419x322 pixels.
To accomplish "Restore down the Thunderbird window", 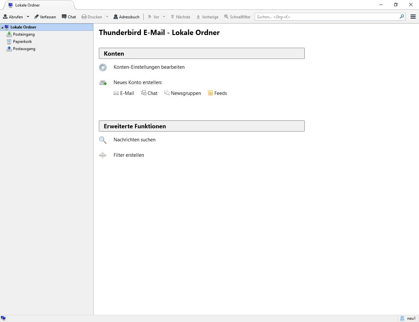I will click(x=396, y=5).
